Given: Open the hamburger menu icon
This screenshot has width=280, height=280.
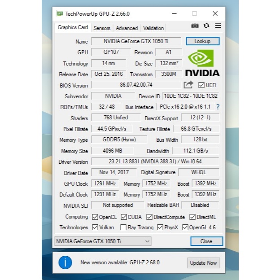Looking at the screenshot, I should click(218, 26).
